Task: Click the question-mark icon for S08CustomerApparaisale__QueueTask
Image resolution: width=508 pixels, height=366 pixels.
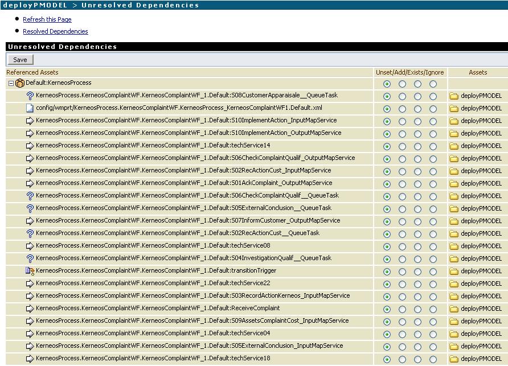Action: [x=30, y=96]
